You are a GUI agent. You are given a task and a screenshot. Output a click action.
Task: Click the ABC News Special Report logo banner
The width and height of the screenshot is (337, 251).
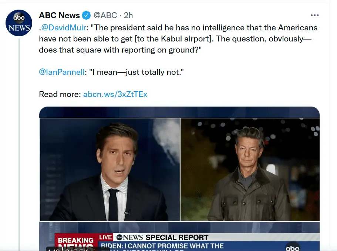(x=162, y=237)
